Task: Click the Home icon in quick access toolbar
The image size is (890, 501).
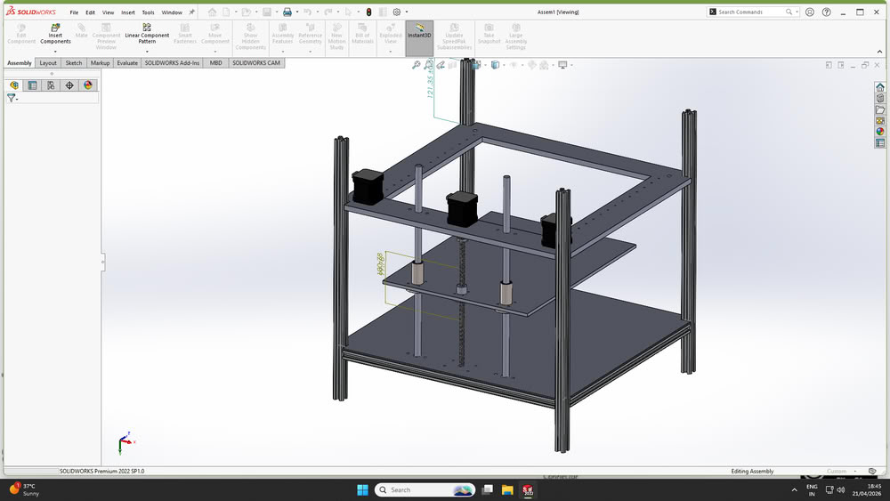Action: 213,12
